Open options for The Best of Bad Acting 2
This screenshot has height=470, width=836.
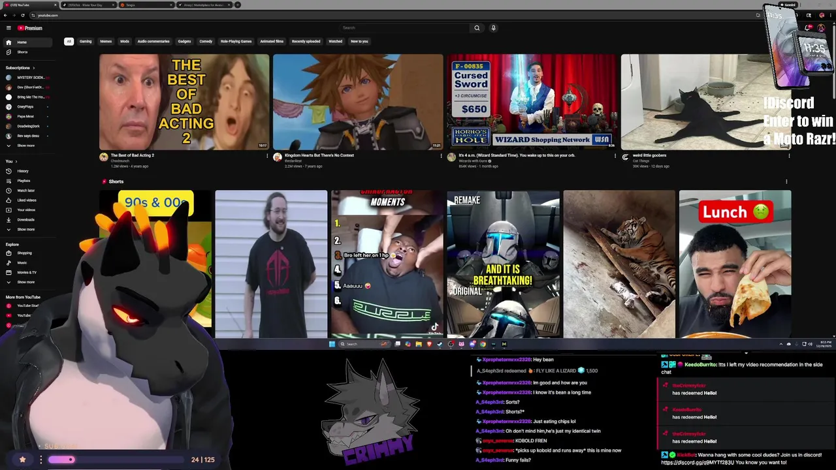[x=267, y=156]
